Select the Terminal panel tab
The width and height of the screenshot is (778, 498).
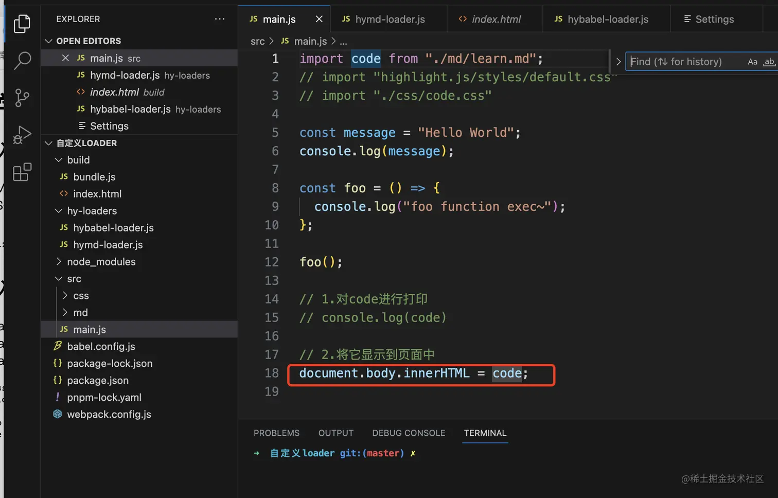[x=485, y=433]
